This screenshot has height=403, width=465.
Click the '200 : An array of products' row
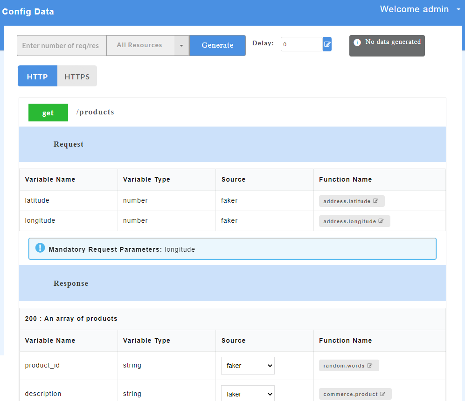(x=232, y=318)
